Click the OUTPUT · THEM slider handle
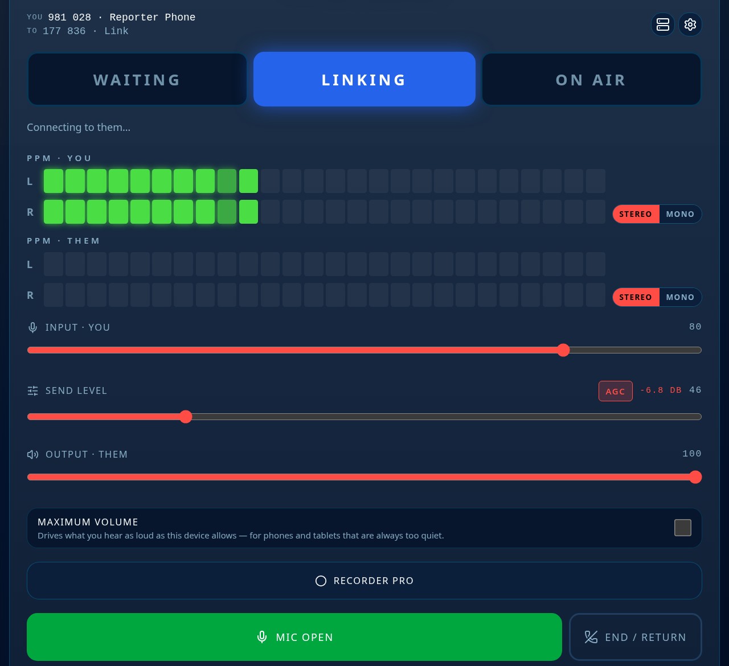 coord(695,477)
